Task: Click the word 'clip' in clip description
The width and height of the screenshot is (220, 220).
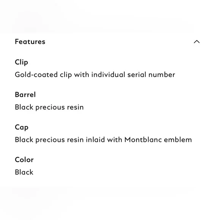Action: [66, 75]
